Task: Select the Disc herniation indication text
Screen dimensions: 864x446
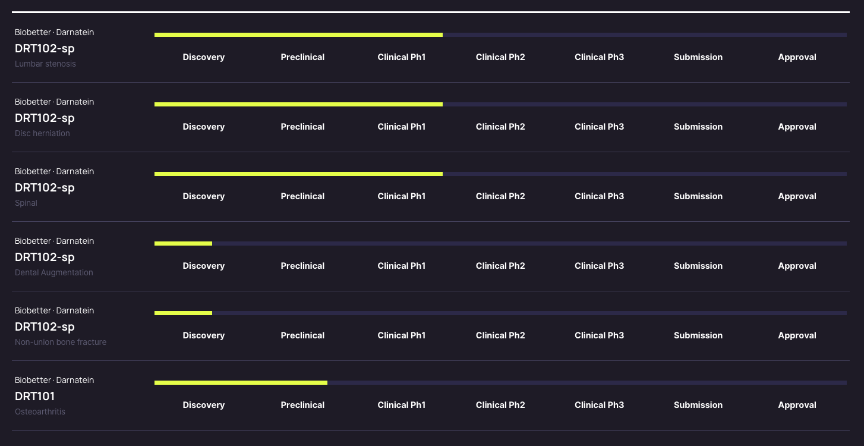Action: tap(42, 133)
